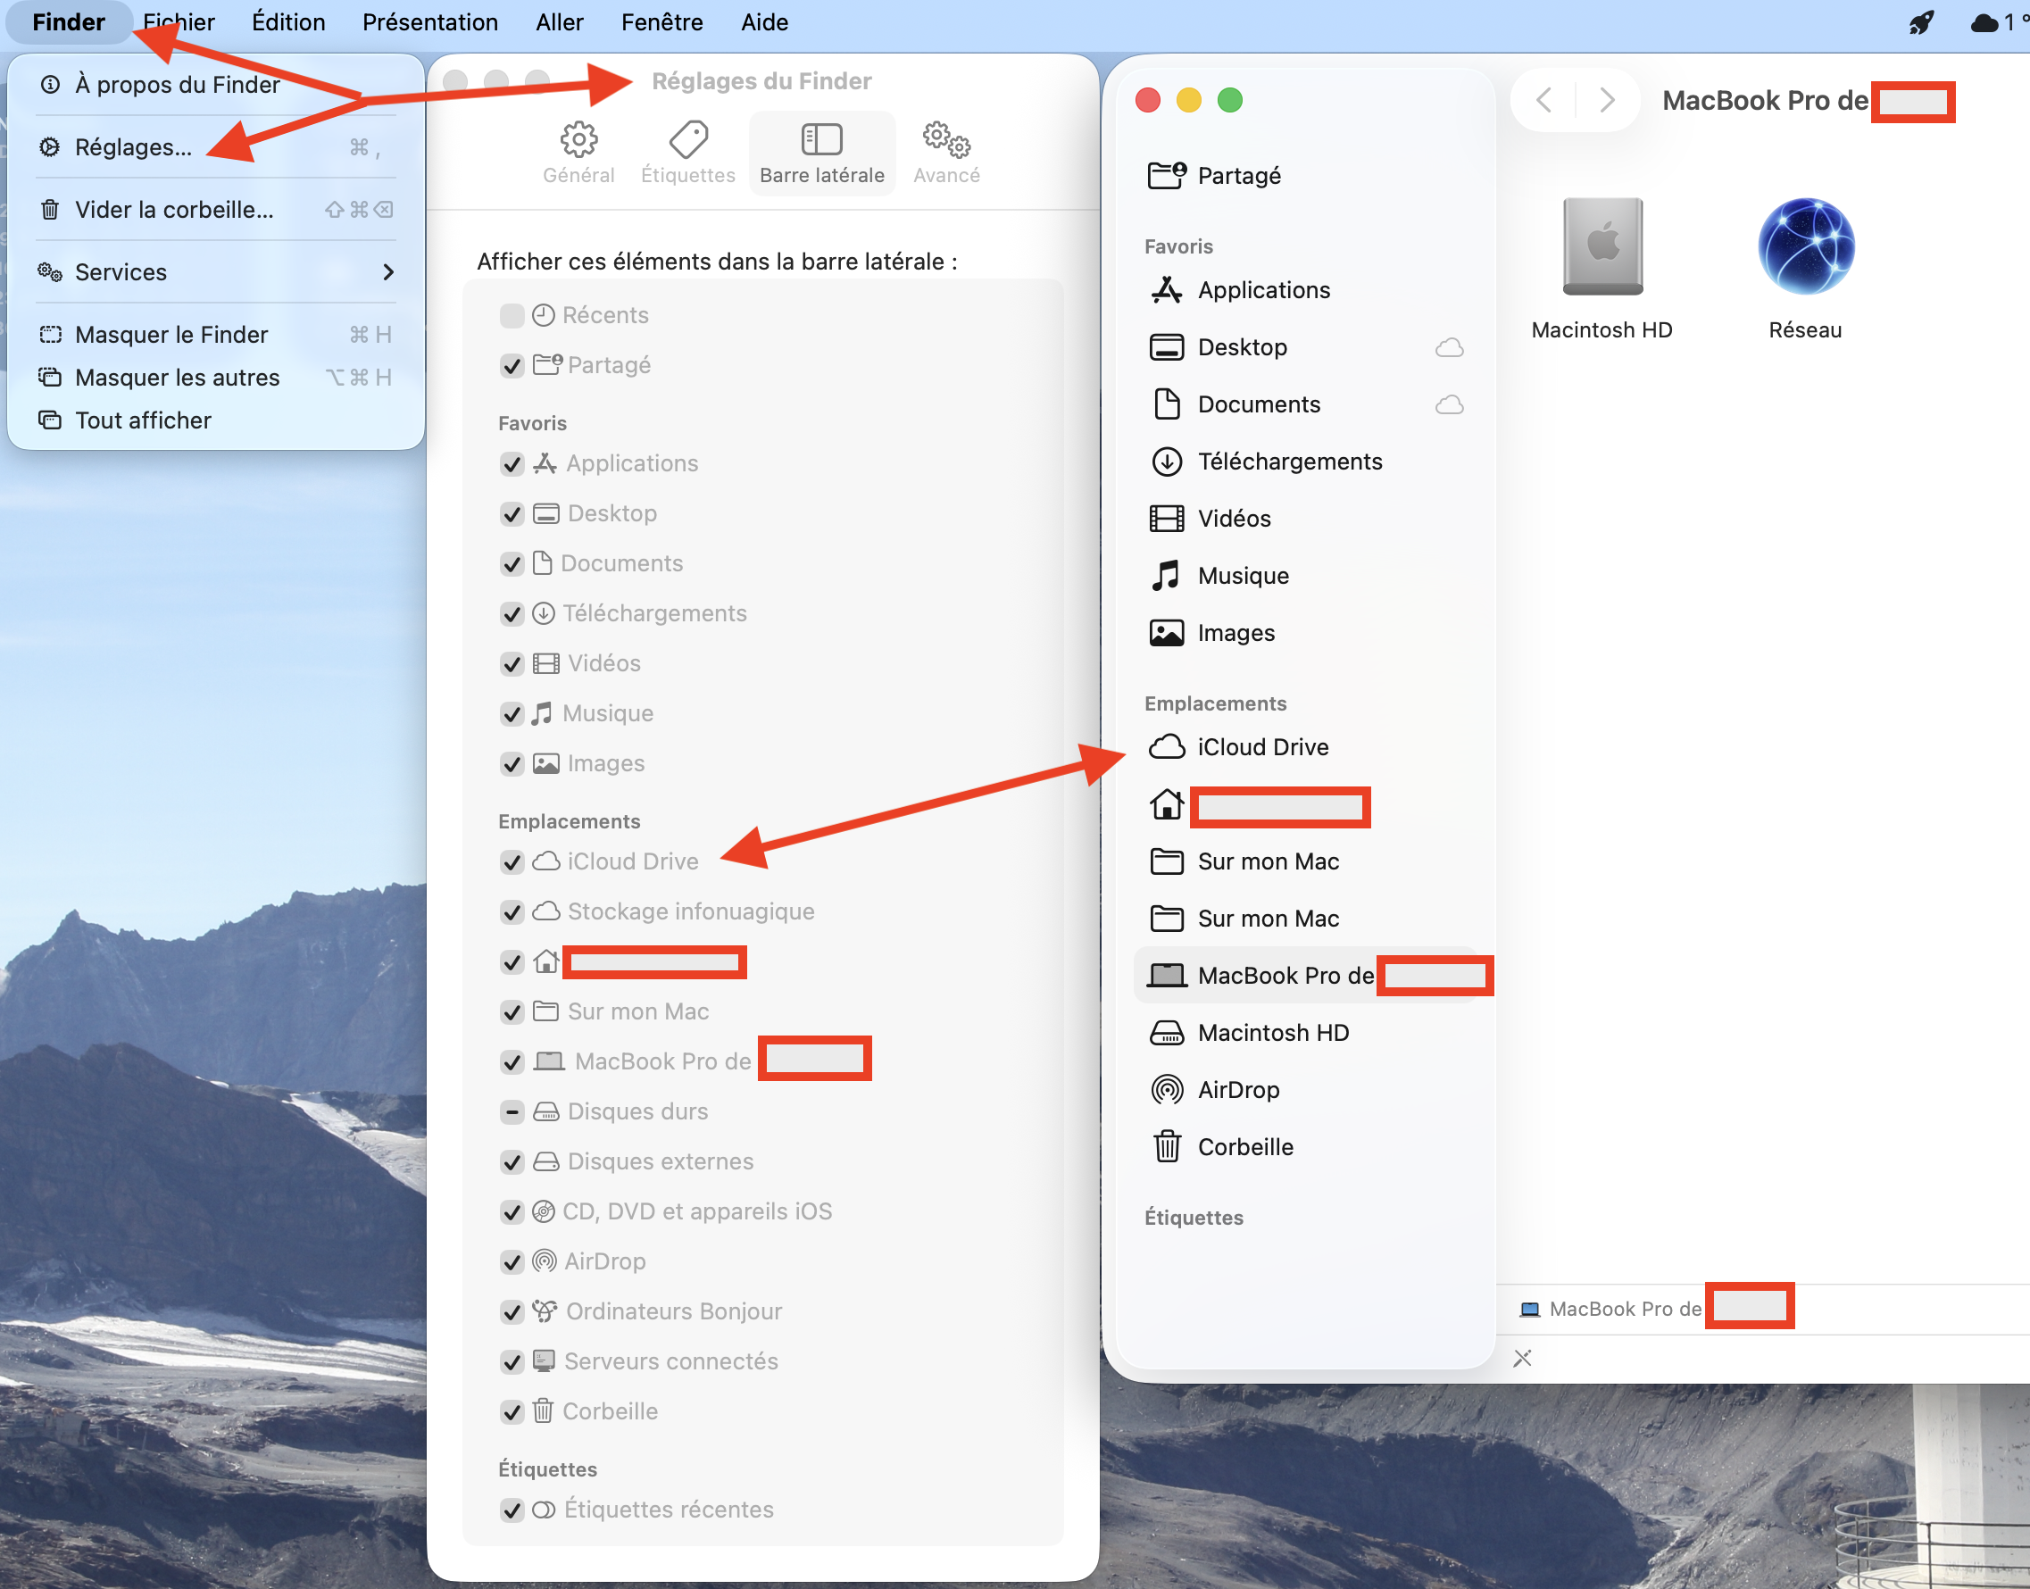
Task: Open Corbeille in the Finder sidebar
Action: pyautogui.click(x=1244, y=1146)
